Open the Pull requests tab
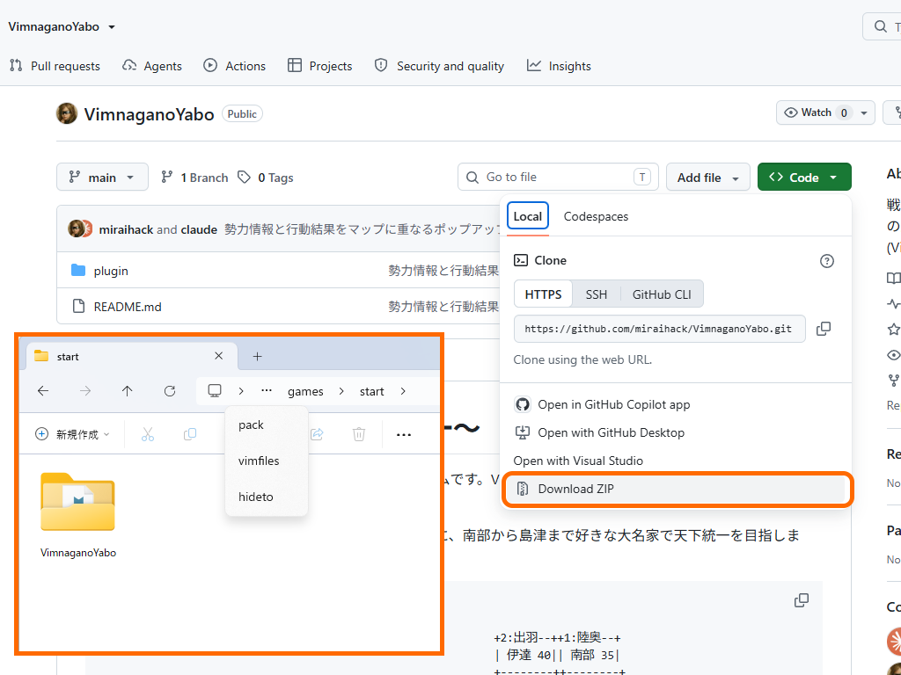Viewport: 901px width, 675px height. click(x=55, y=66)
